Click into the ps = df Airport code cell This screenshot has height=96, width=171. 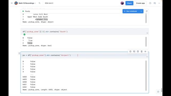[85, 55]
